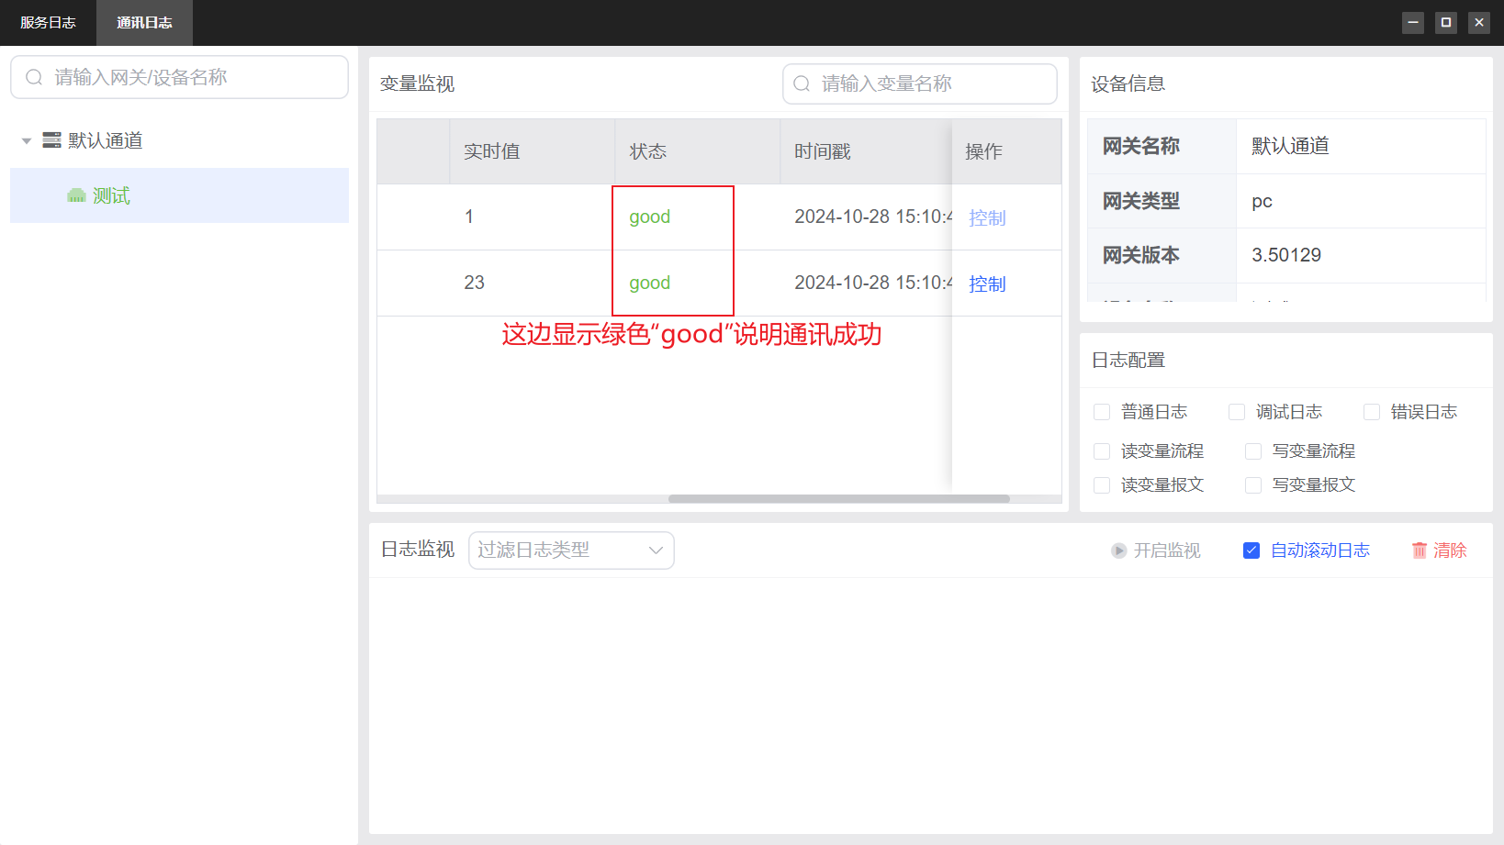
Task: Click the play icon for 开启监视
Action: (1118, 550)
